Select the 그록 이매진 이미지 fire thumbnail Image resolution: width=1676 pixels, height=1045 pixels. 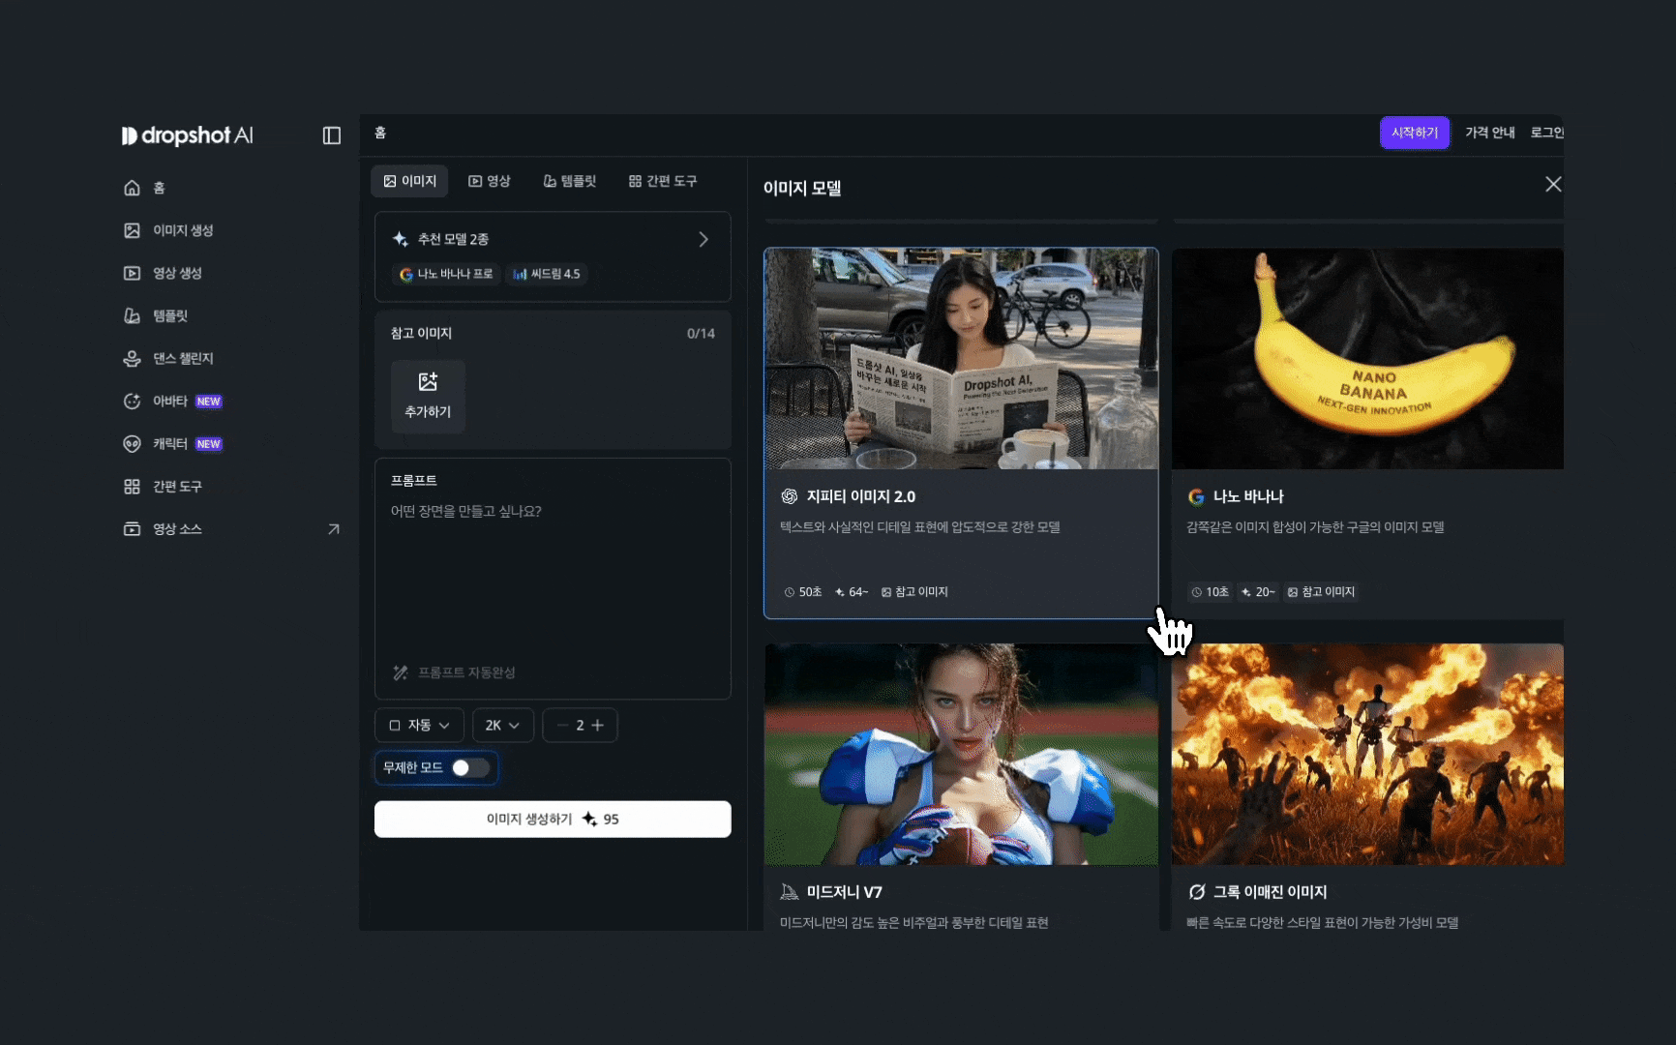(x=1367, y=755)
